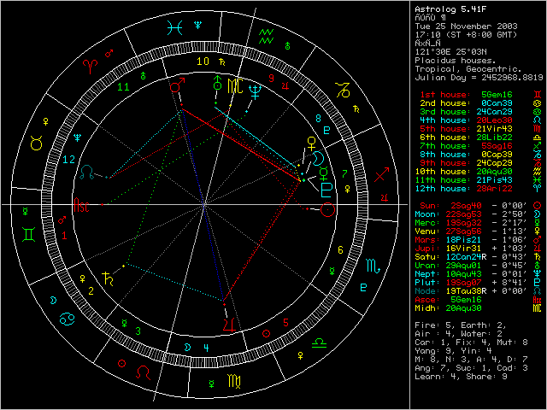Select the 'Yang: 9, Yin: 4' summary line
Image resolution: width=547 pixels, height=410 pixels.
[453, 351]
